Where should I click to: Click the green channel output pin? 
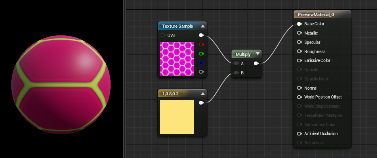coord(201,53)
